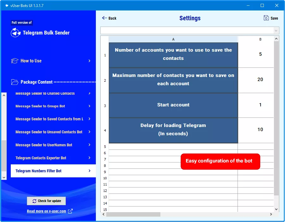Click the grid horizontal scrollbar thumb
This screenshot has height=222, width=285.
coord(133,214)
